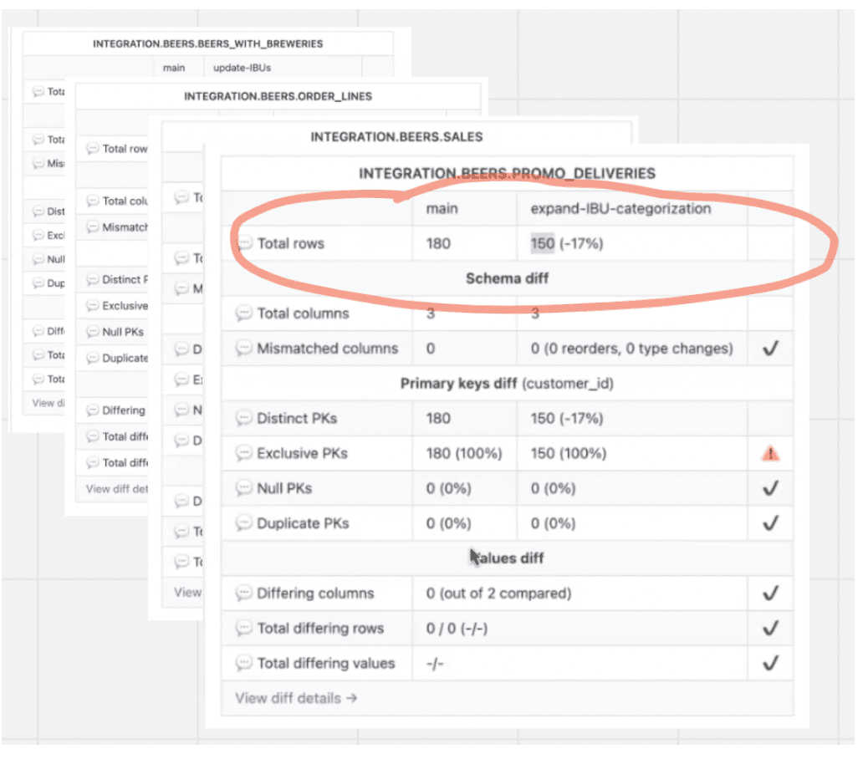Click the comment icon next to Differing columns
863x759 pixels.
243,593
